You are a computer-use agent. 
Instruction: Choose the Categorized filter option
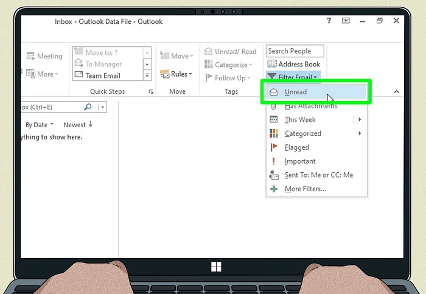[x=302, y=134]
